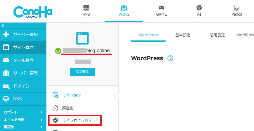Click the Pencil note icon
The image size is (254, 131).
click(x=237, y=8)
